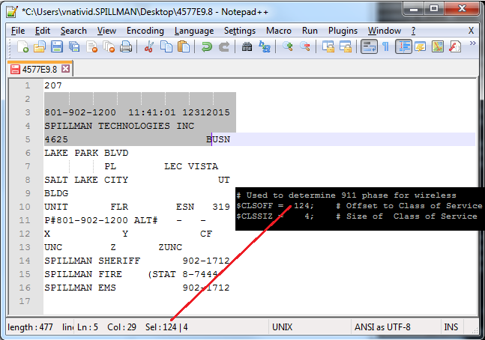Click the text SPILLMAN TECHNOLOGIES INC
This screenshot has width=485, height=340.
pyautogui.click(x=119, y=126)
